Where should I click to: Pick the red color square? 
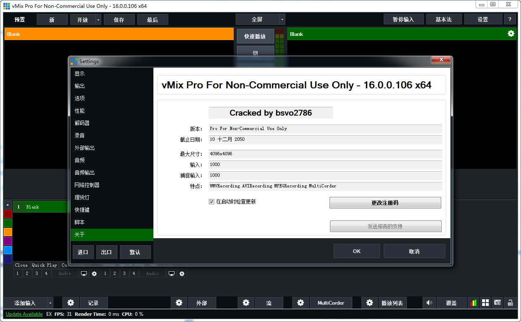coord(8,213)
